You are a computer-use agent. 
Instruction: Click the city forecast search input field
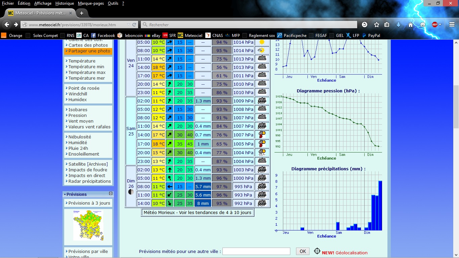(256, 251)
